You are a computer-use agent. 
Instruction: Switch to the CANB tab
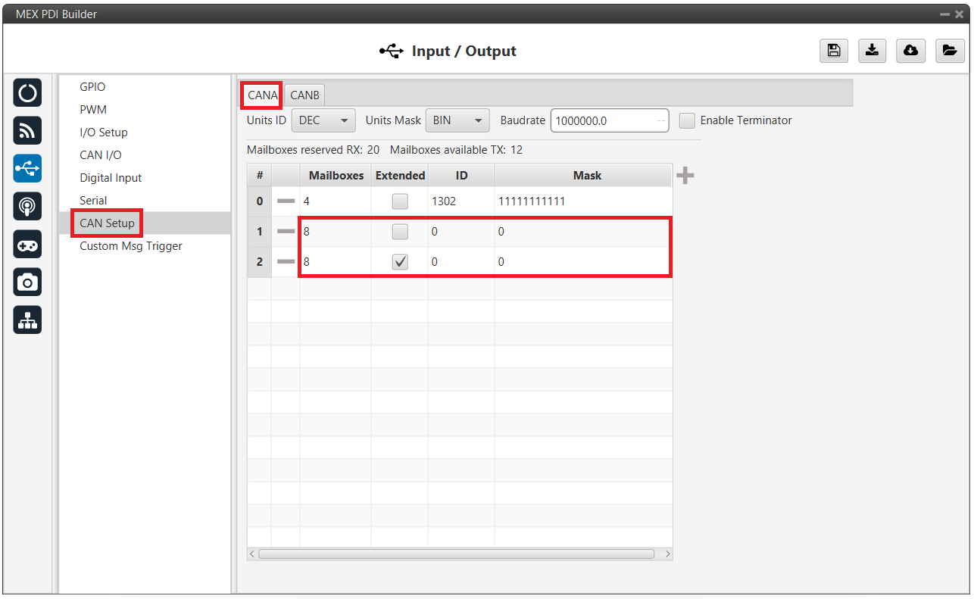coord(304,95)
